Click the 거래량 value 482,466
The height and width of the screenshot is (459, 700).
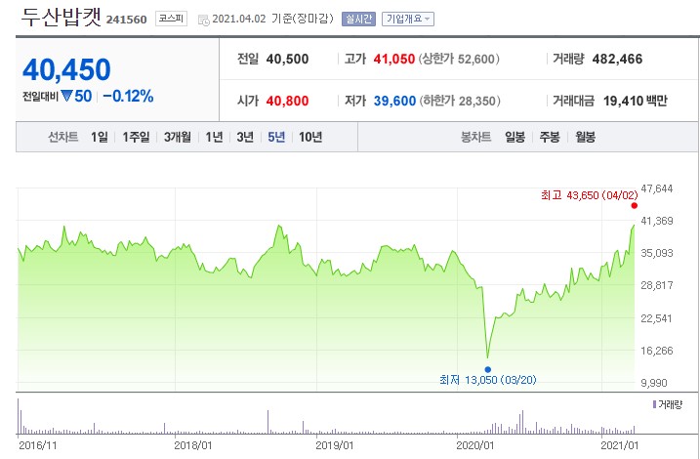[x=617, y=59]
